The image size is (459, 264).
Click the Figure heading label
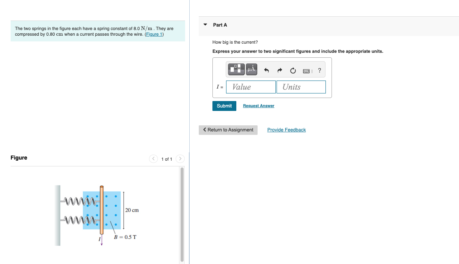[x=19, y=158]
